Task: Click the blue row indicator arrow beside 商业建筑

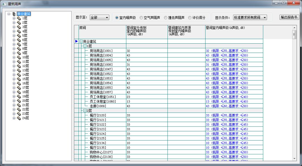Action: [x=76, y=41]
